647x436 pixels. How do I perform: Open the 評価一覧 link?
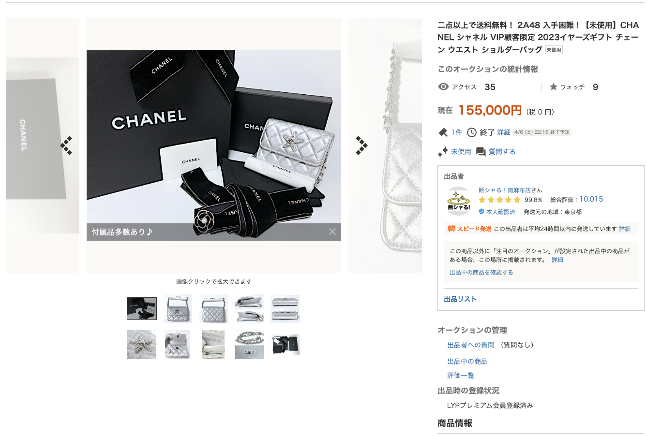coord(461,376)
